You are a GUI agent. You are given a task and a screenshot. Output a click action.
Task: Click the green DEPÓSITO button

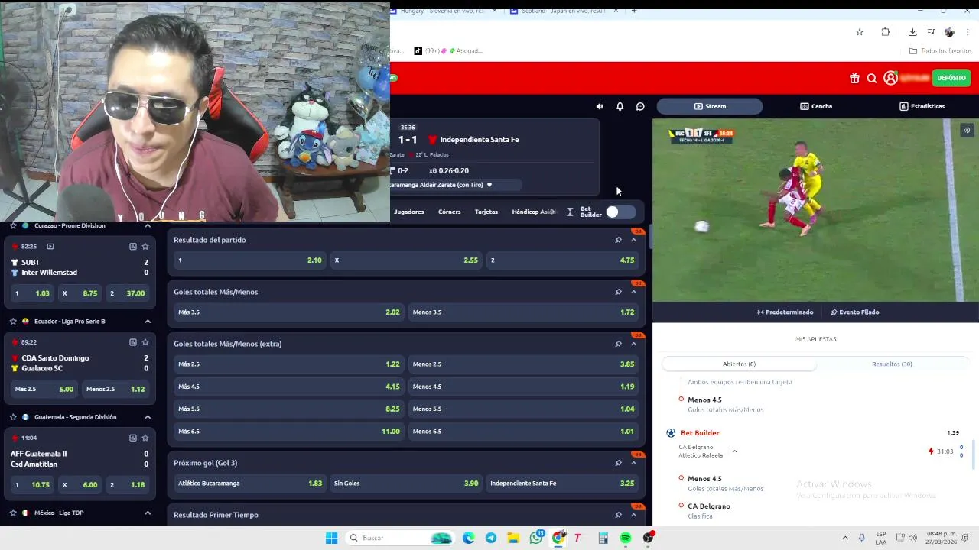(951, 78)
